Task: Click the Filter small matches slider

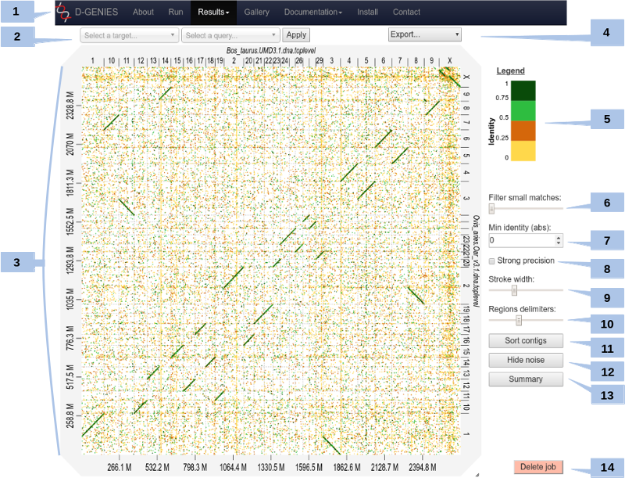Action: tap(491, 209)
